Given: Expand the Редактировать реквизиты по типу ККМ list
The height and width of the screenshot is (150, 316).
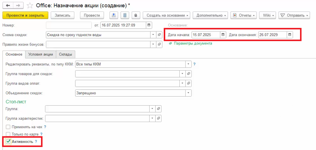Looking at the screenshot, I should tap(188, 64).
